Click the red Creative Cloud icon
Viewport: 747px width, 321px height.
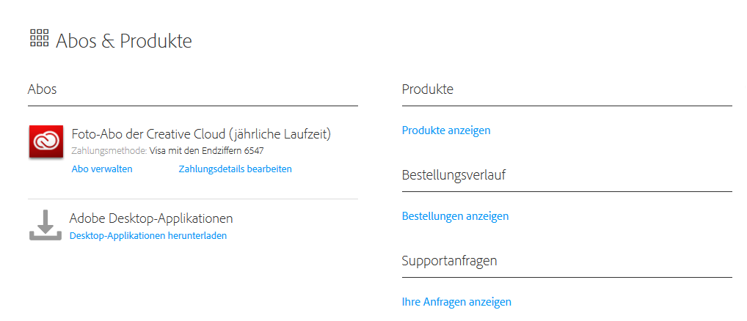tap(46, 141)
